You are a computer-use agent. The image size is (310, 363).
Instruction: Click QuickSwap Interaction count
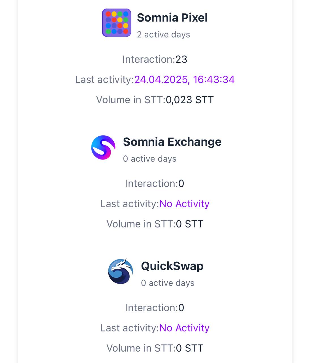coord(181,308)
